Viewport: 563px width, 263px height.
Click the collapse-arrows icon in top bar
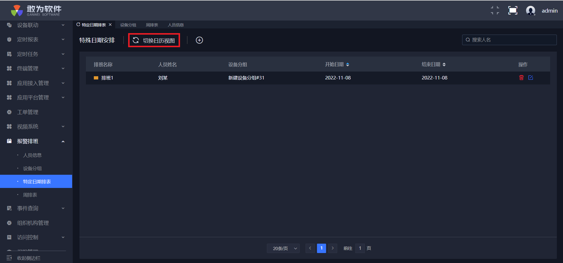pyautogui.click(x=495, y=11)
